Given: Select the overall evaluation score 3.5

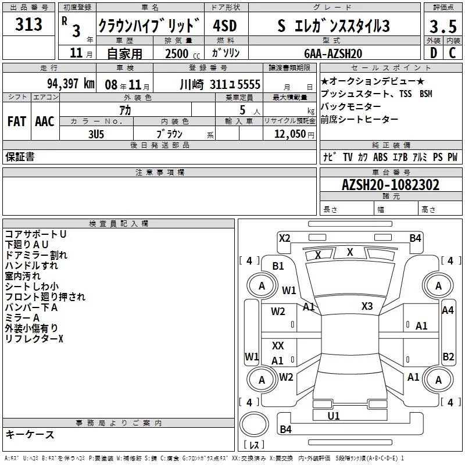Looking at the screenshot, I should (x=442, y=26).
